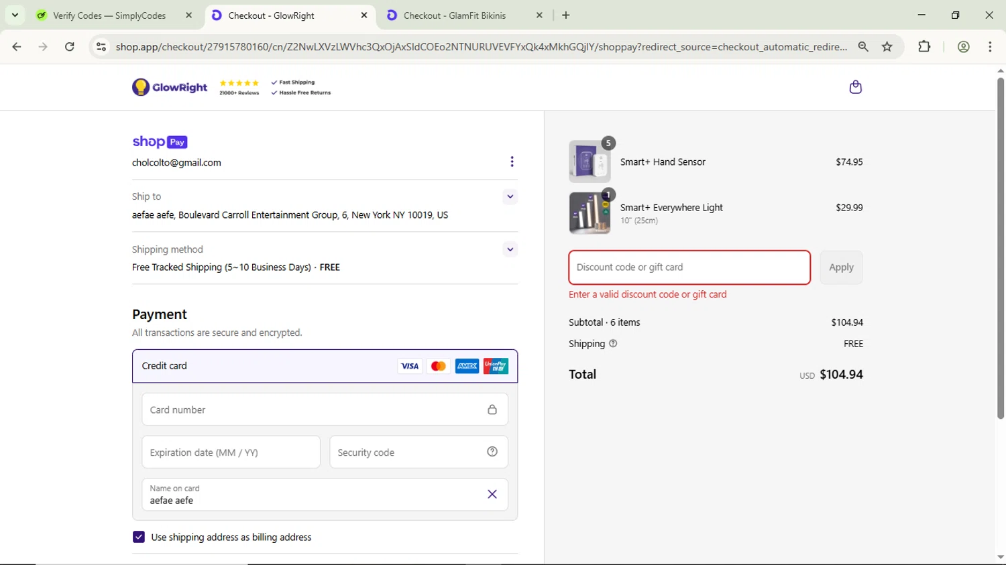Open the shopping bag cart icon
Image resolution: width=1006 pixels, height=565 pixels.
[856, 87]
